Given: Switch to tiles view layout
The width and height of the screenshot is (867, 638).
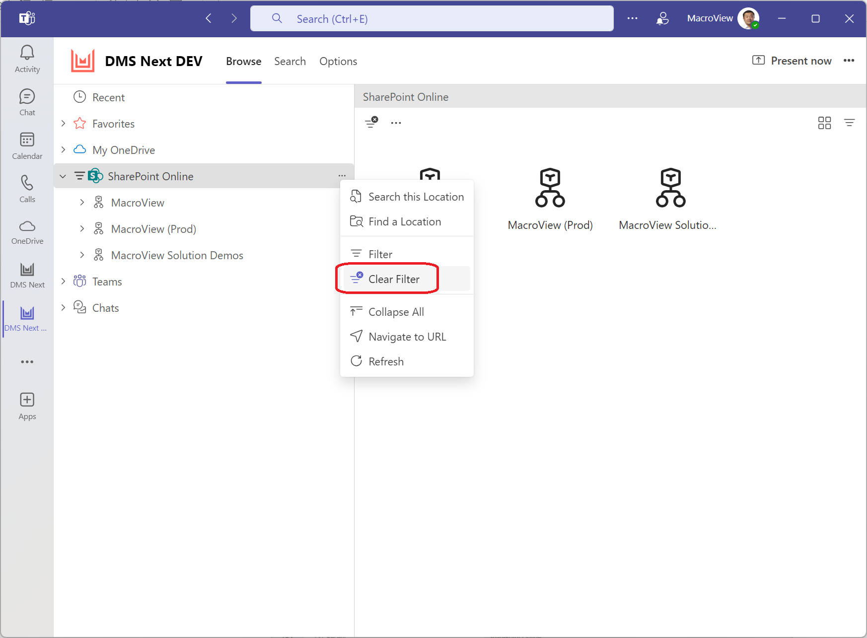Looking at the screenshot, I should click(824, 123).
